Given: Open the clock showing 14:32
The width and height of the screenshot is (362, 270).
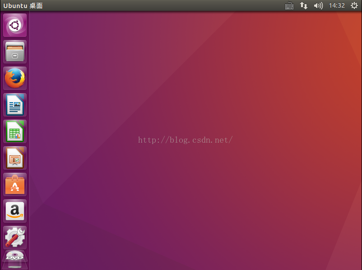Looking at the screenshot, I should point(337,5).
